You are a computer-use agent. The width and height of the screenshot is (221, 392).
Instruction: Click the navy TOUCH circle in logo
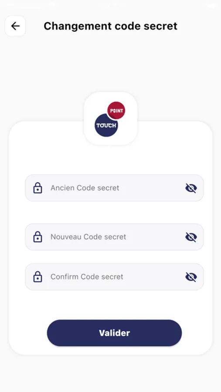click(106, 125)
